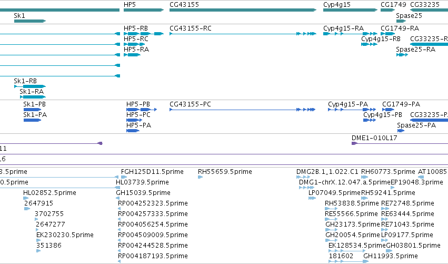448x264 pixels.
Task: Select the DME1-010L17 clone label
Action: [x=374, y=138]
